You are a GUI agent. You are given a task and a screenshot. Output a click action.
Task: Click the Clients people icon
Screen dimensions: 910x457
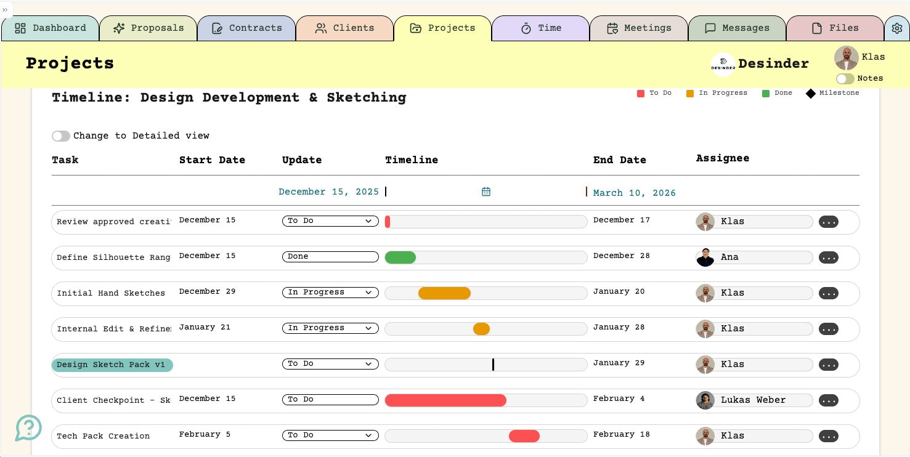[320, 28]
